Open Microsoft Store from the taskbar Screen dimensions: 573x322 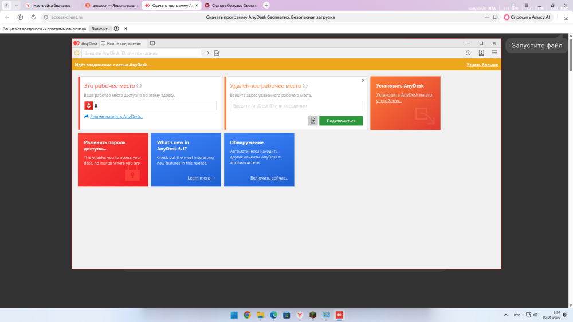tap(287, 315)
